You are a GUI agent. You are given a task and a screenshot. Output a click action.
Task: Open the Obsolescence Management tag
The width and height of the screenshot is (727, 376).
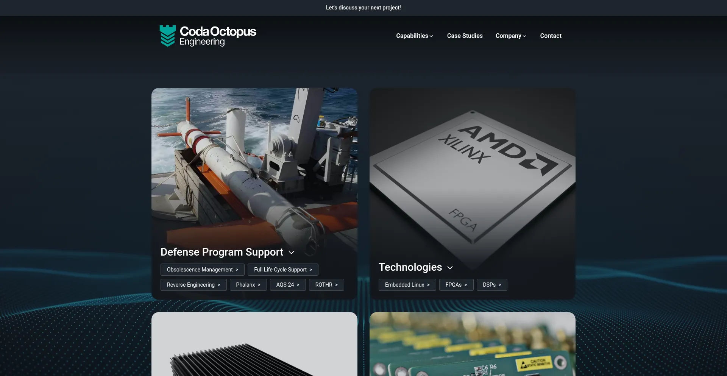coord(202,270)
